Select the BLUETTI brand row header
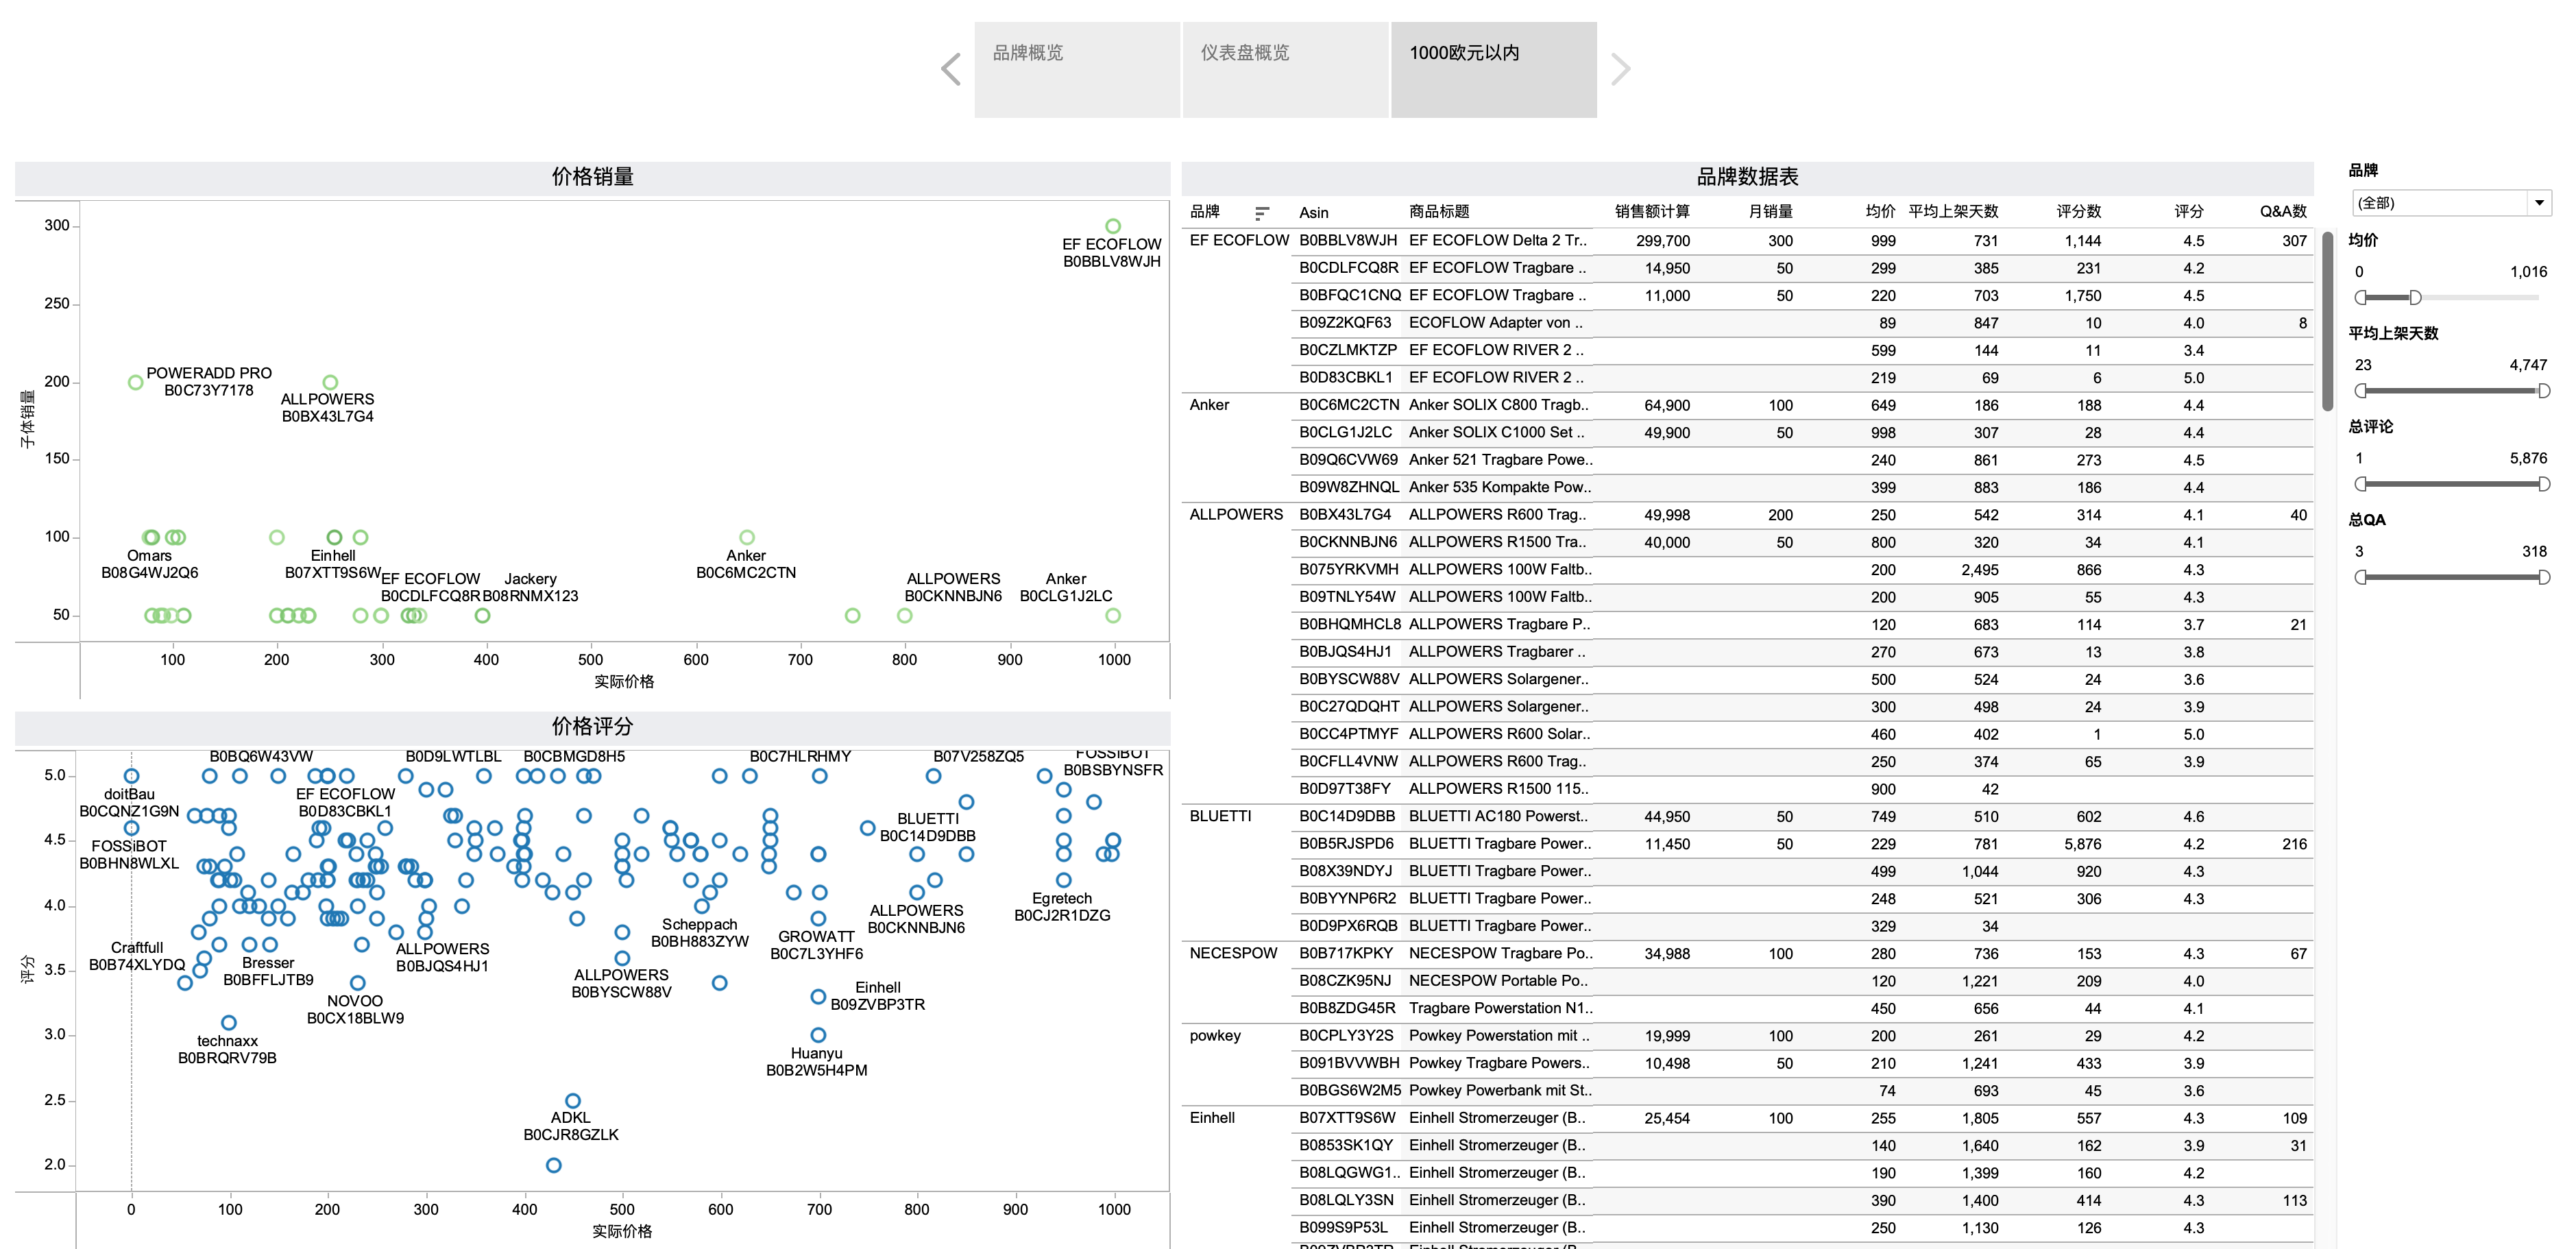 pos(1220,816)
